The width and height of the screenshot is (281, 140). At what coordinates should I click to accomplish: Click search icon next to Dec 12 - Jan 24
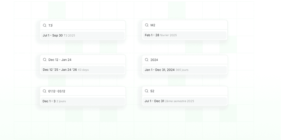pos(45,60)
